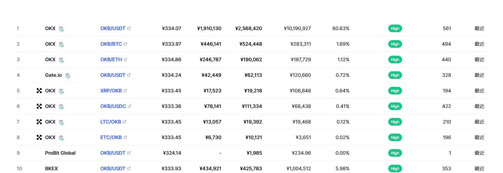Click reserve-verified icon beside OKX in row 1

point(61,29)
